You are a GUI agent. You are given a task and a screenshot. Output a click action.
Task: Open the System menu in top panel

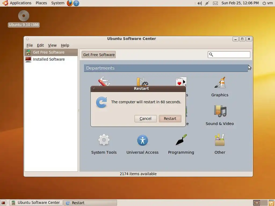58,3
